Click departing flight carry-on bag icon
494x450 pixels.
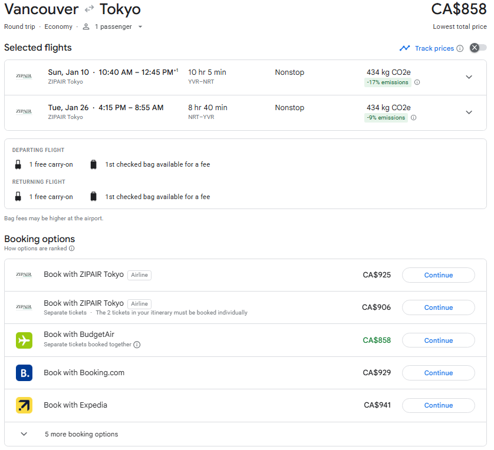18,164
